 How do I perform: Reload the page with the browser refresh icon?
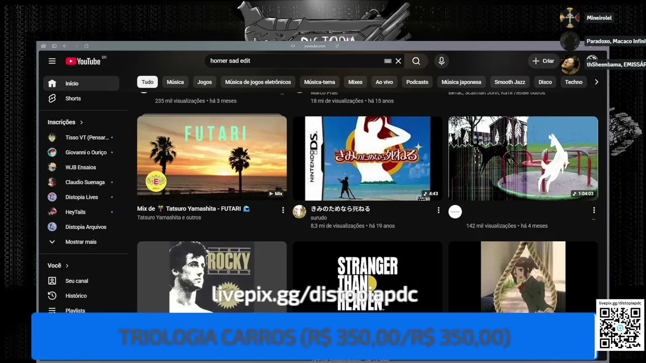[x=86, y=46]
